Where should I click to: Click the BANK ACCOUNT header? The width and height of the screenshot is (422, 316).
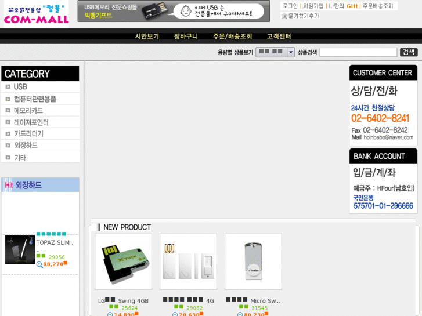click(383, 156)
